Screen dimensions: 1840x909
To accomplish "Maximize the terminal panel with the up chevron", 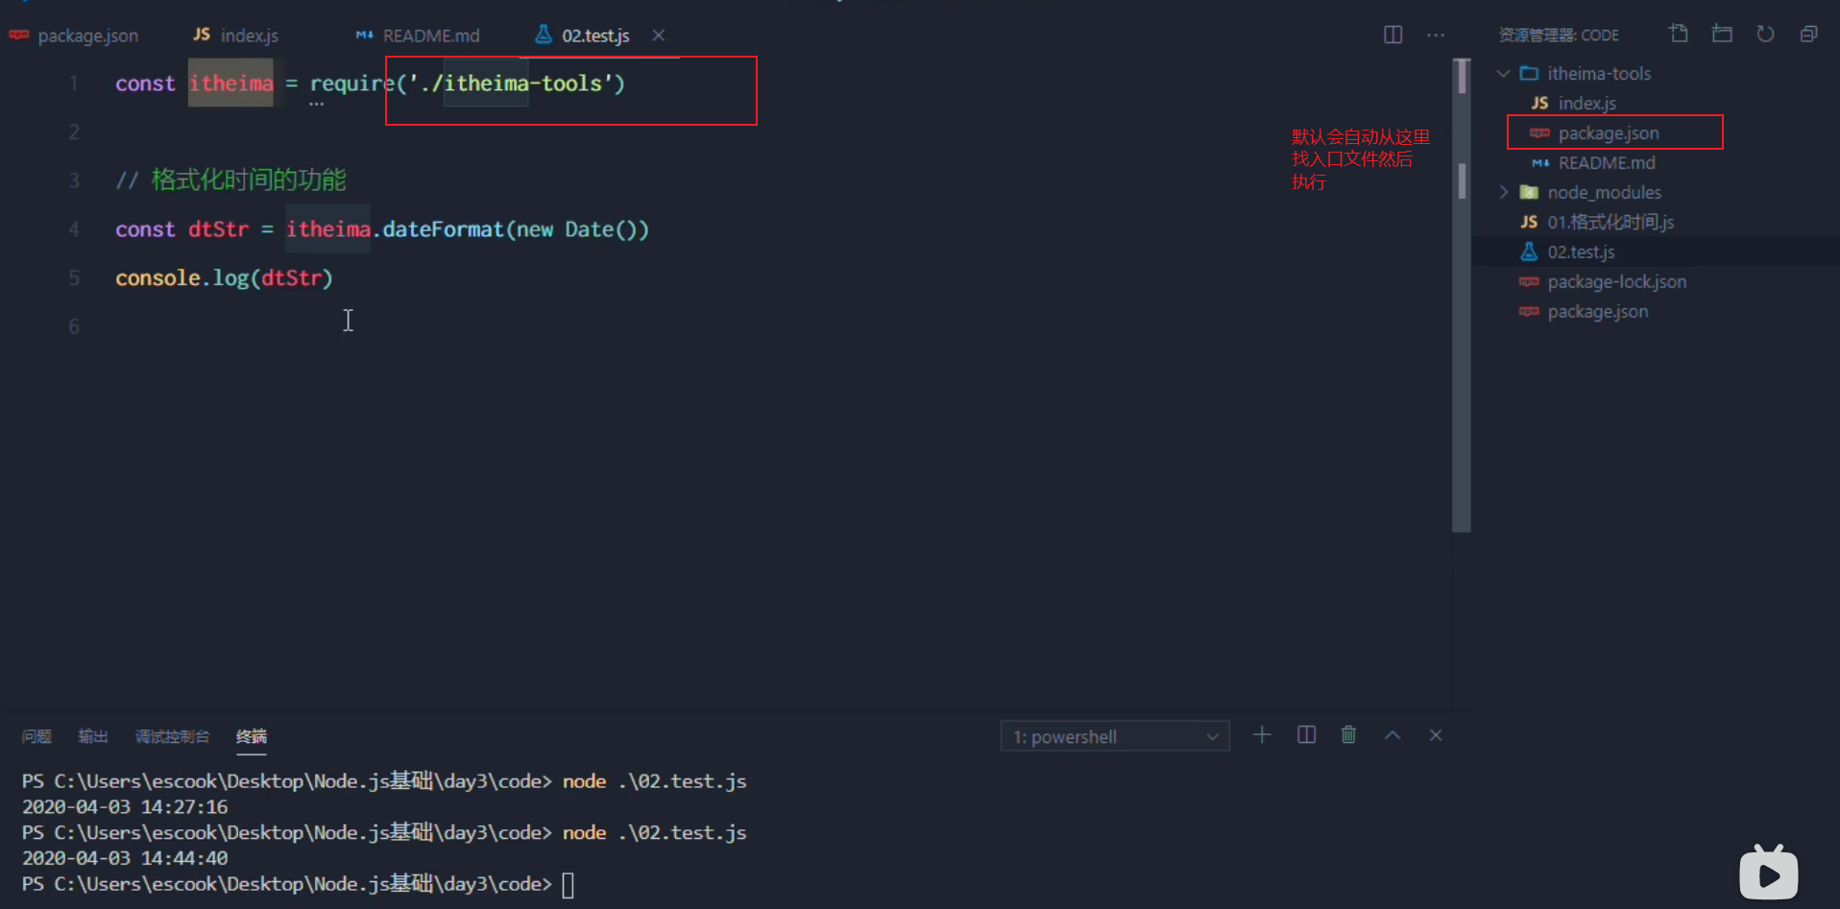I will pyautogui.click(x=1392, y=735).
